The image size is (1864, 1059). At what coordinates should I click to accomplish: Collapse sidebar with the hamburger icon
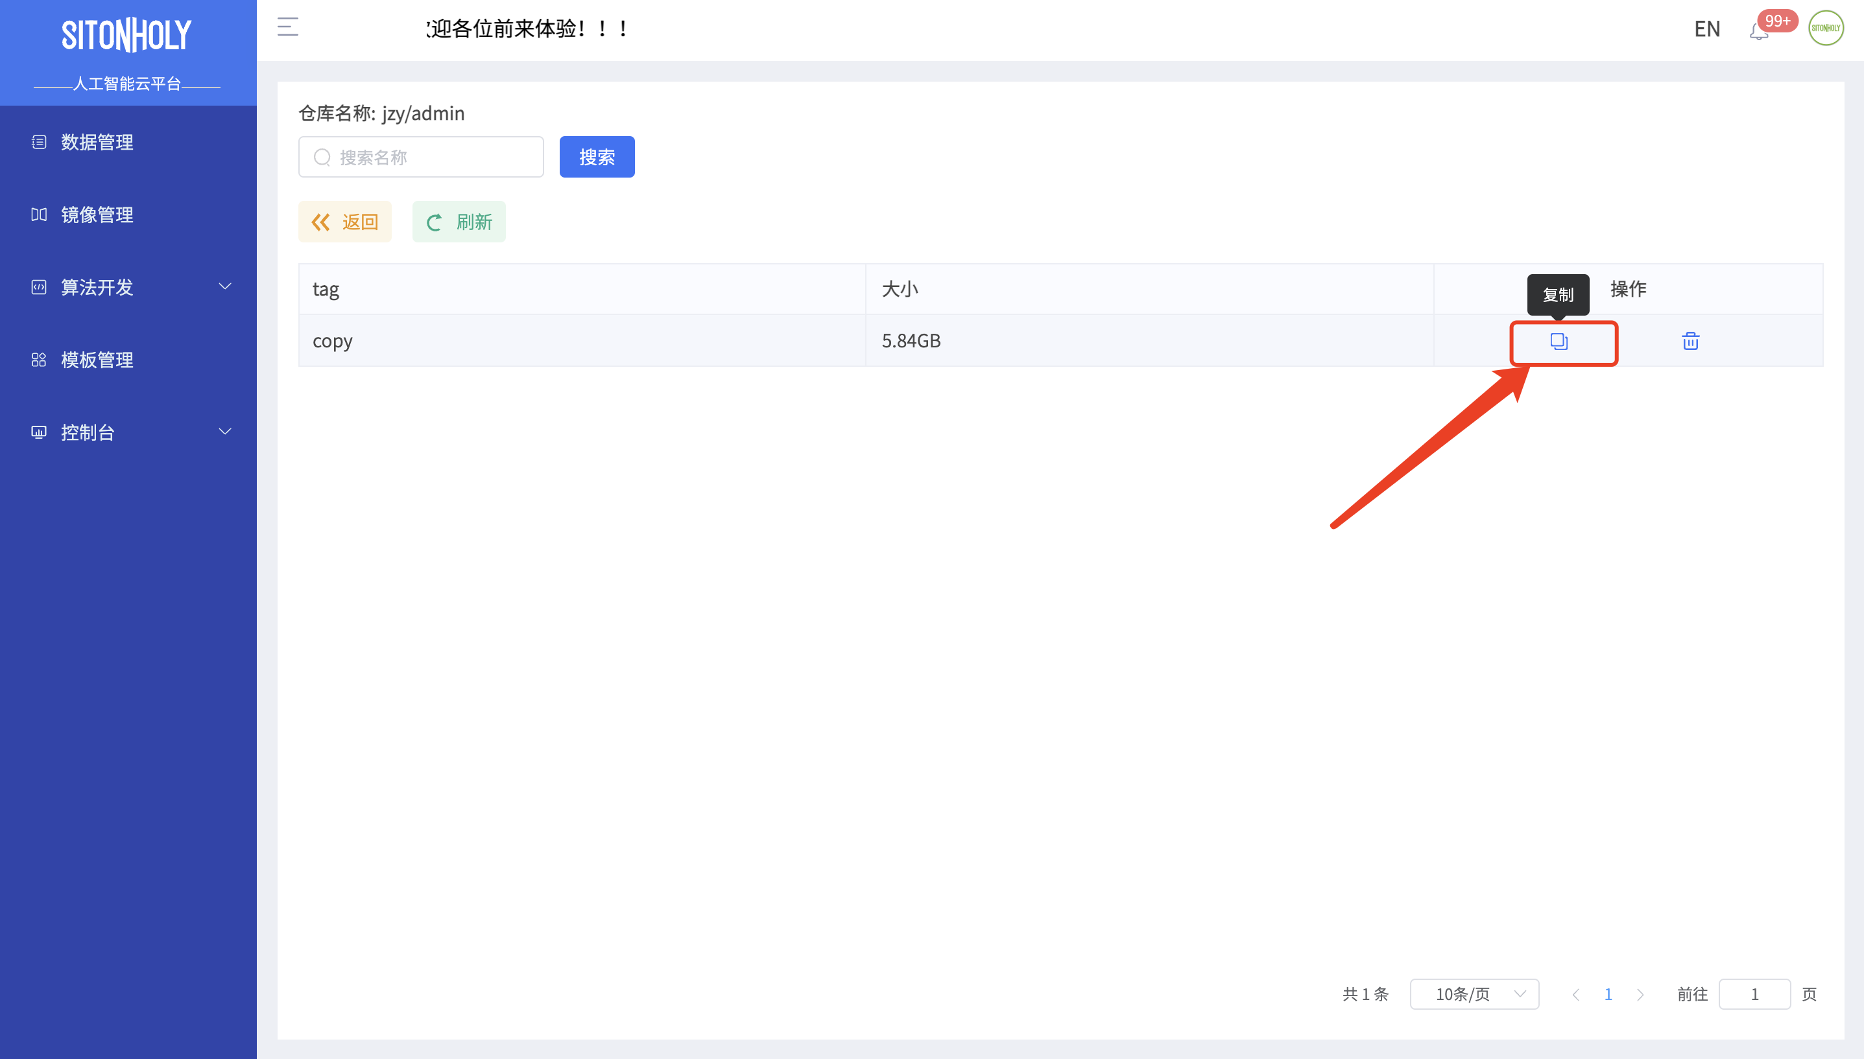pyautogui.click(x=288, y=28)
